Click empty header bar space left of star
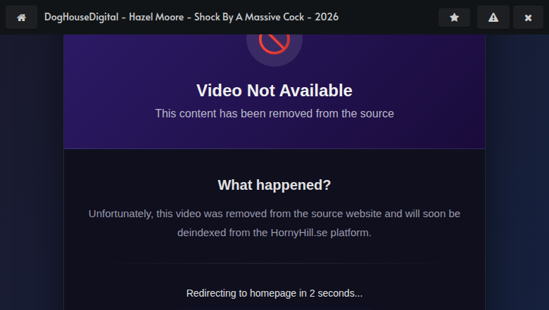 click(389, 17)
